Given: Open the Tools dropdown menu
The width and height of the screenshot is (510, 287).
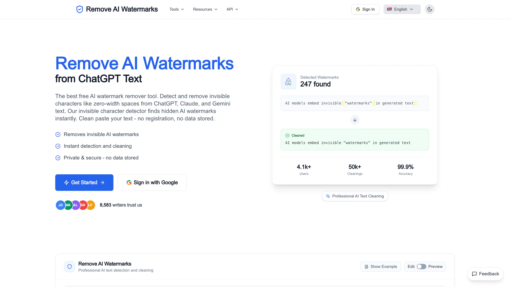Looking at the screenshot, I should [x=177, y=9].
